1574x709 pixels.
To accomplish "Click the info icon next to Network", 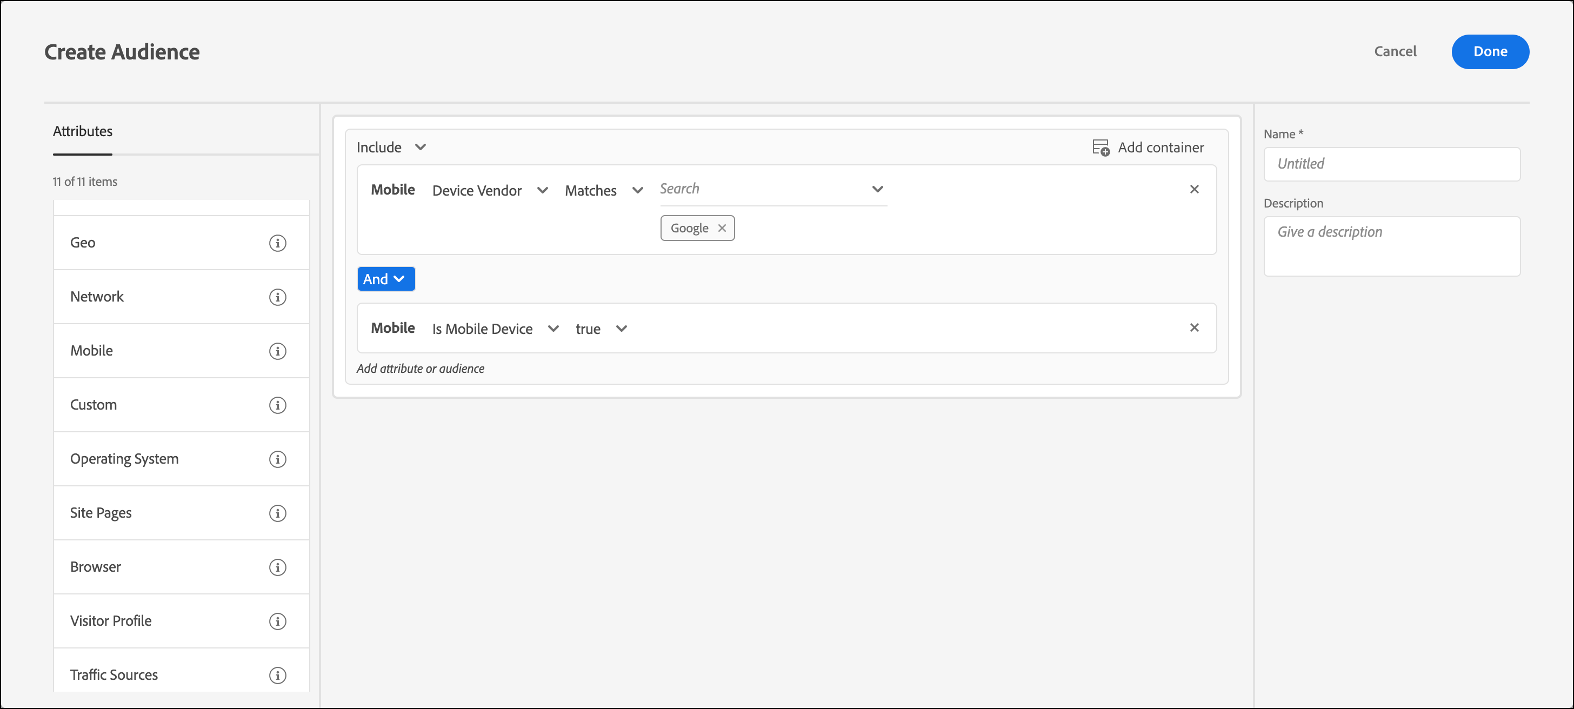I will click(277, 297).
